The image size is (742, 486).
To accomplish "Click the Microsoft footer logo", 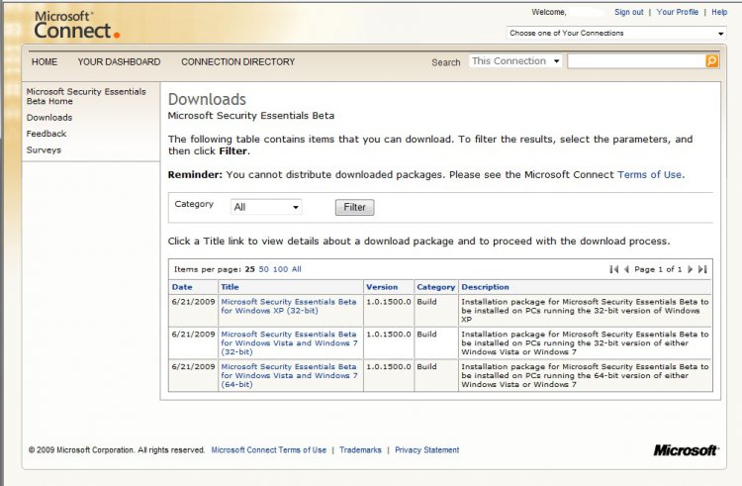I will pyautogui.click(x=686, y=450).
